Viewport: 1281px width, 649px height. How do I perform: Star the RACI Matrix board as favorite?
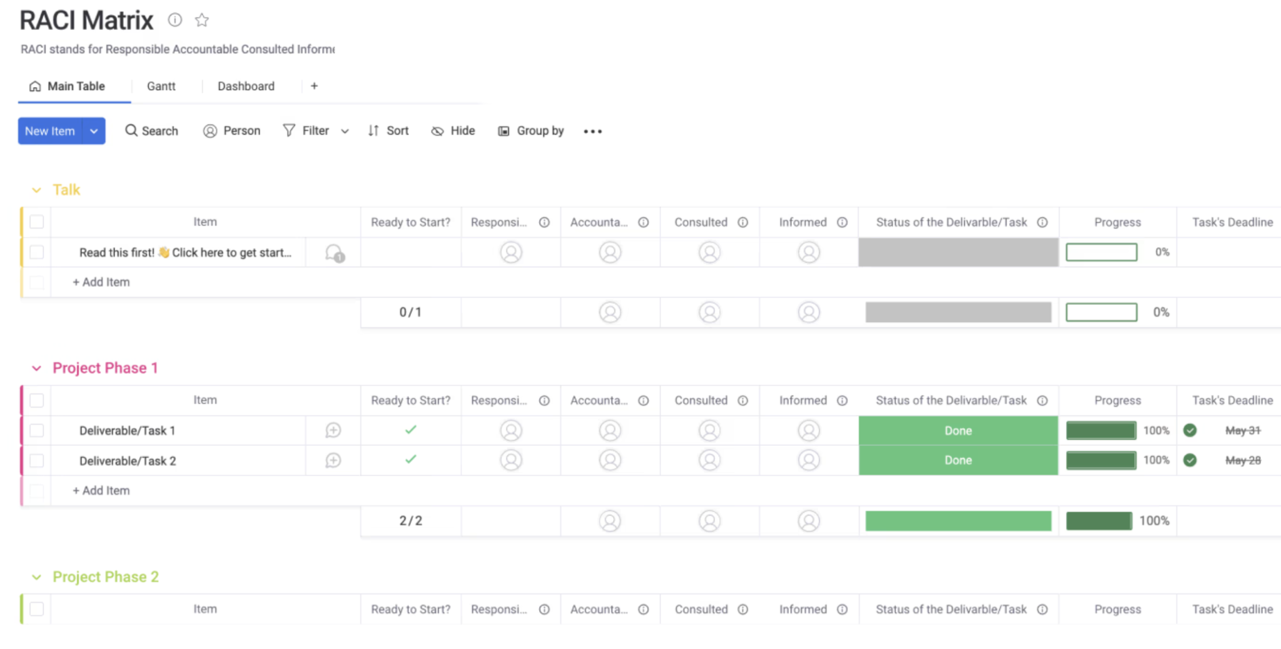tap(201, 20)
